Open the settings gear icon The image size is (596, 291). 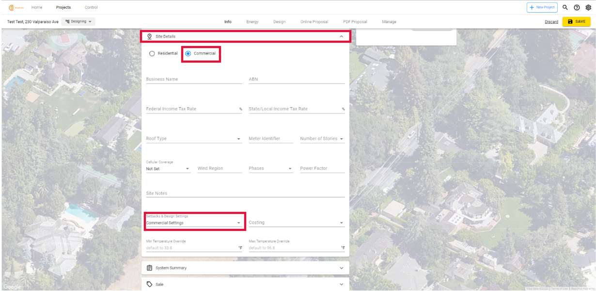click(x=589, y=7)
